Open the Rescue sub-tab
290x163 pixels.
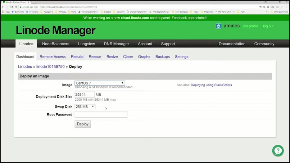click(x=95, y=56)
